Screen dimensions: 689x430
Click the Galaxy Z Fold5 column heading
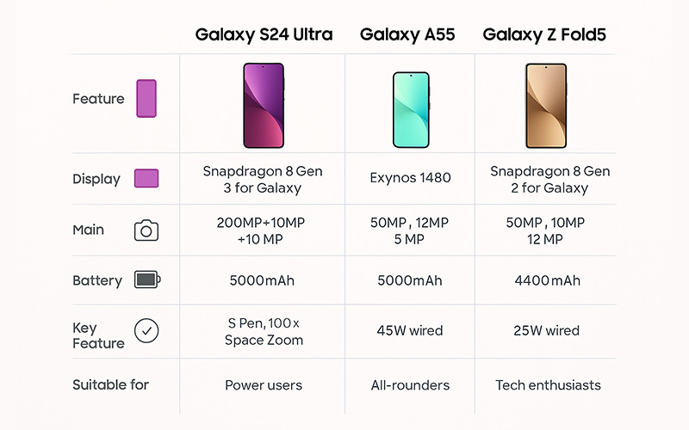point(544,34)
